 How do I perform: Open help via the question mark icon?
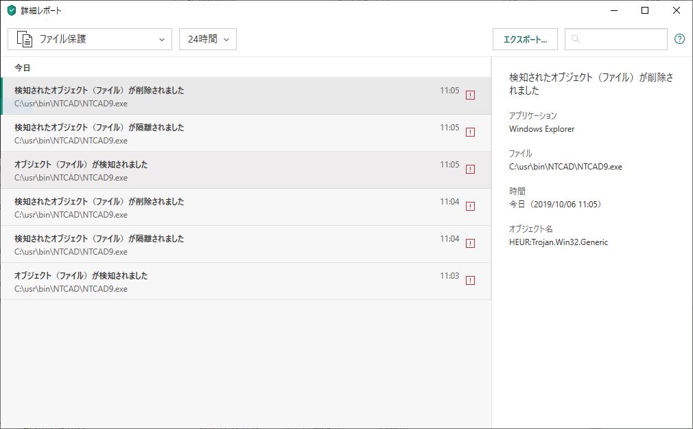pyautogui.click(x=679, y=39)
